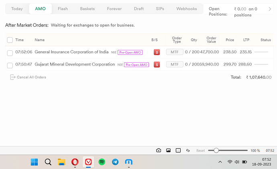
Task: Click the 07:52:06 order time
Action: click(x=24, y=52)
